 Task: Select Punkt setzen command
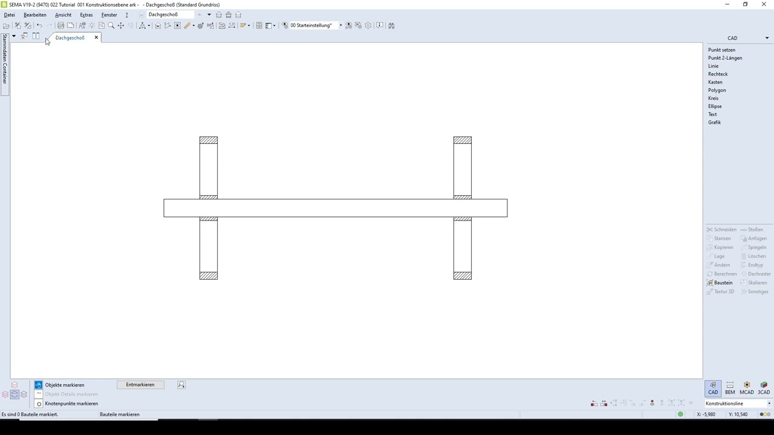[721, 50]
